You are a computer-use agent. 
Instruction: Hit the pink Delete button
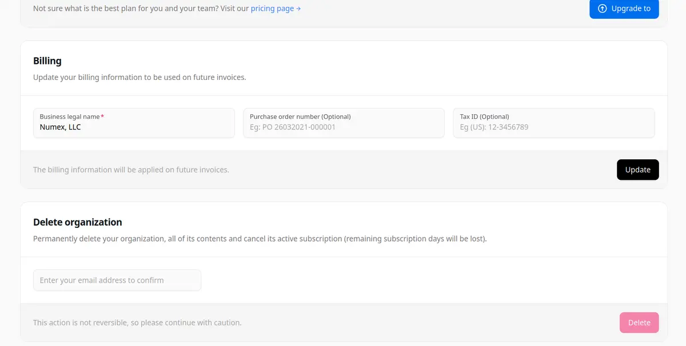coord(639,323)
